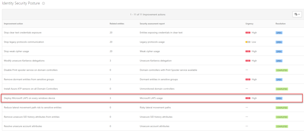Open the Risky lateral movement paths report
Image resolution: width=304 pixels, height=134 pixels.
pyautogui.click(x=155, y=107)
